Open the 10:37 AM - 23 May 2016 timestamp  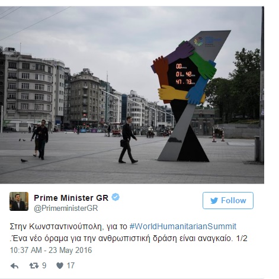pyautogui.click(x=51, y=250)
